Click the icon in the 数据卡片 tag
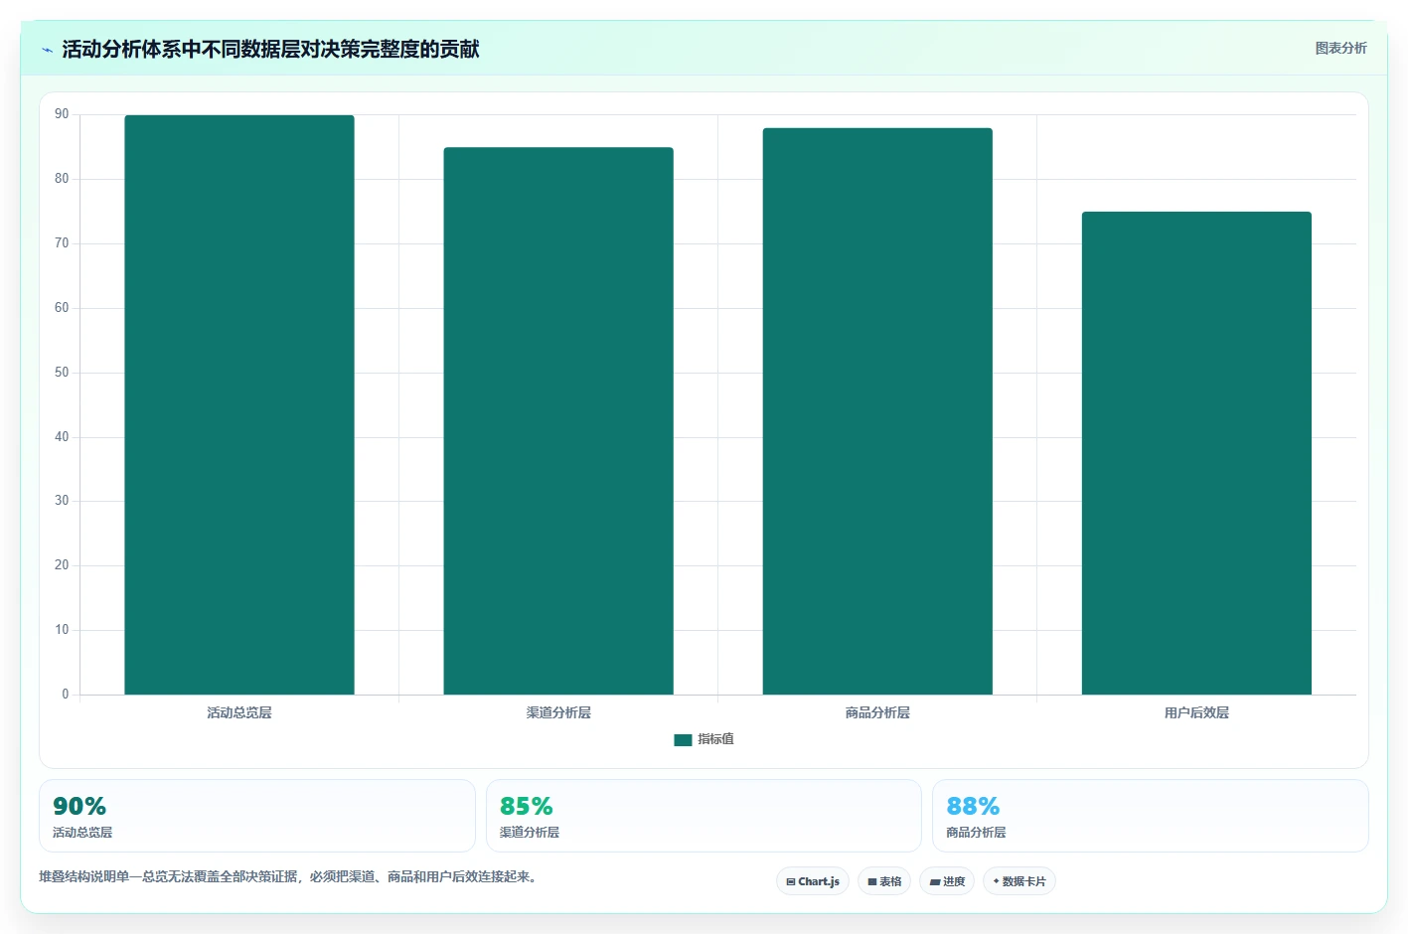Screen dimensions: 1408x934 click(x=996, y=881)
